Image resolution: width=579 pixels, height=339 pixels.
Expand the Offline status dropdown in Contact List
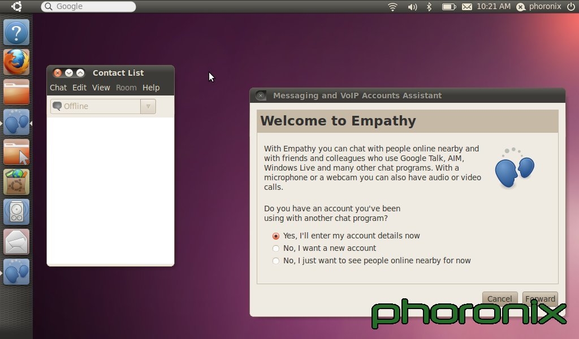coord(148,106)
